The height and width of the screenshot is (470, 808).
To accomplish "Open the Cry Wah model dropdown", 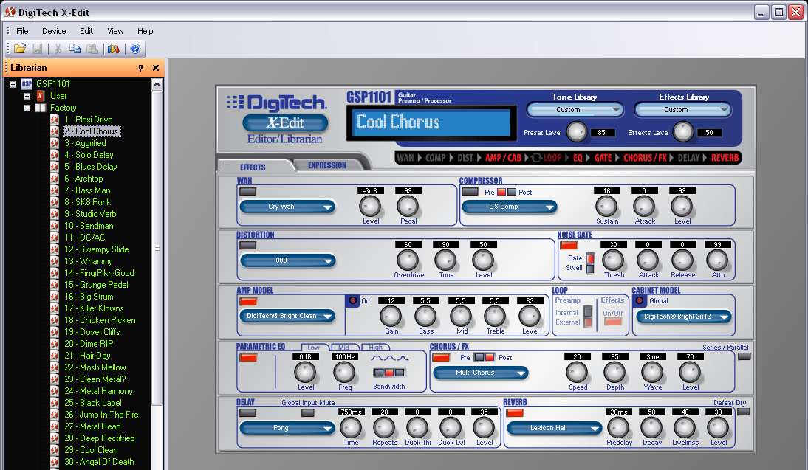I will [287, 207].
